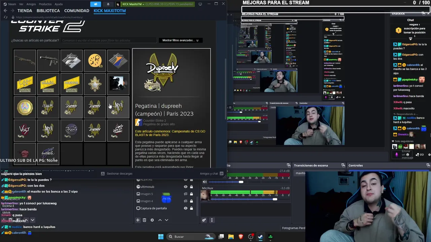Image resolution: width=431 pixels, height=242 pixels.
Task: Open Kick chat settings gear
Action: click(429, 155)
